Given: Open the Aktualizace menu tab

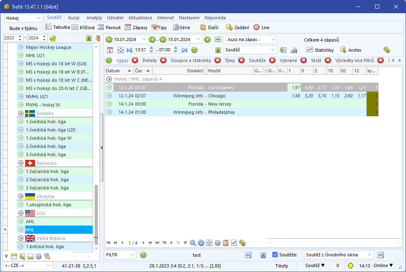Looking at the screenshot, I should point(140,18).
